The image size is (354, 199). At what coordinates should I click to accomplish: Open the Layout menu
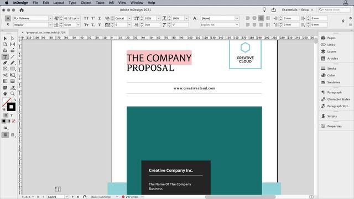tap(59, 3)
